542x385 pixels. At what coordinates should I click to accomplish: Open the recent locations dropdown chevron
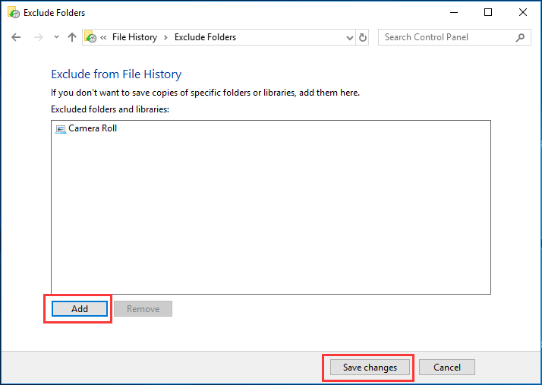55,37
